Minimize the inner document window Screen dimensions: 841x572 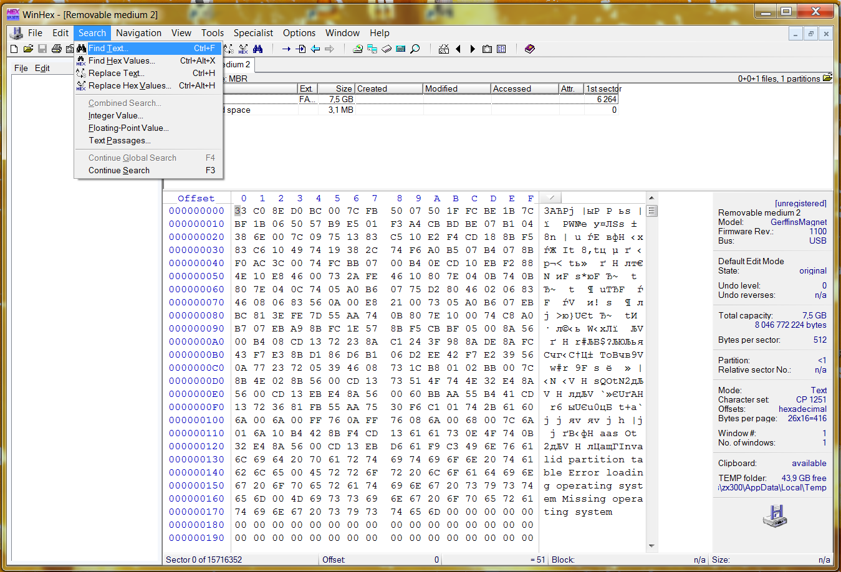[x=795, y=34]
